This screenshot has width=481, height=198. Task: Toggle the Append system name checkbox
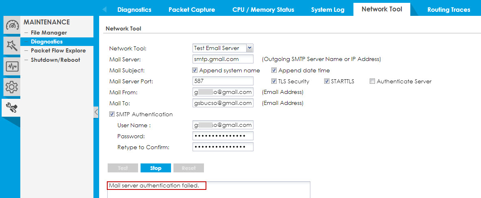(195, 70)
